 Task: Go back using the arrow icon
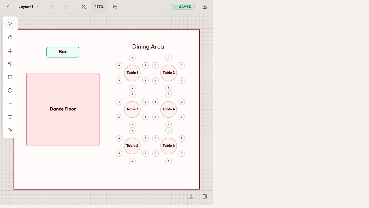tap(9, 7)
